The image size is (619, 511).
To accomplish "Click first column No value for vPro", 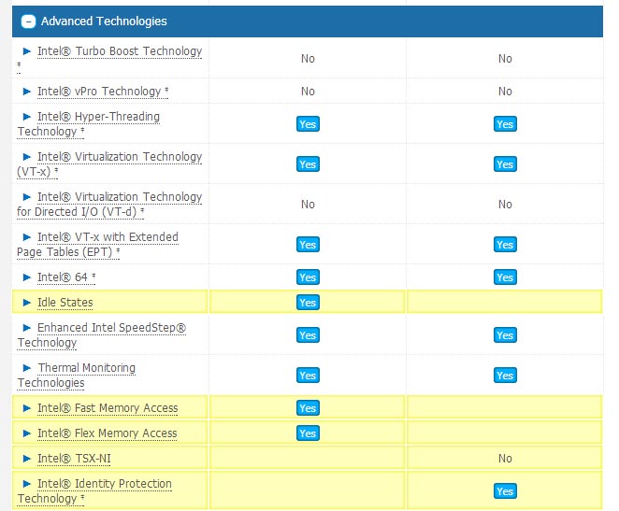I will point(308,92).
